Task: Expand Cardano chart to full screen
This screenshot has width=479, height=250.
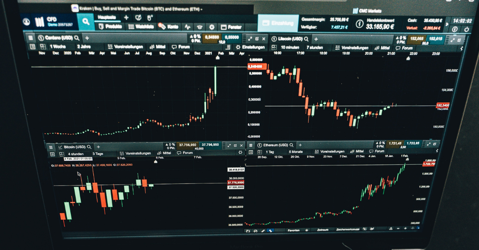Action: (x=250, y=39)
